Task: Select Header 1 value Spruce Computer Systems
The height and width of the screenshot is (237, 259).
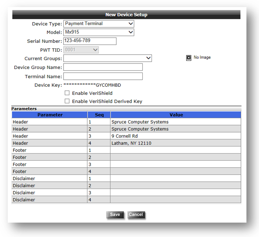Action: [175, 122]
